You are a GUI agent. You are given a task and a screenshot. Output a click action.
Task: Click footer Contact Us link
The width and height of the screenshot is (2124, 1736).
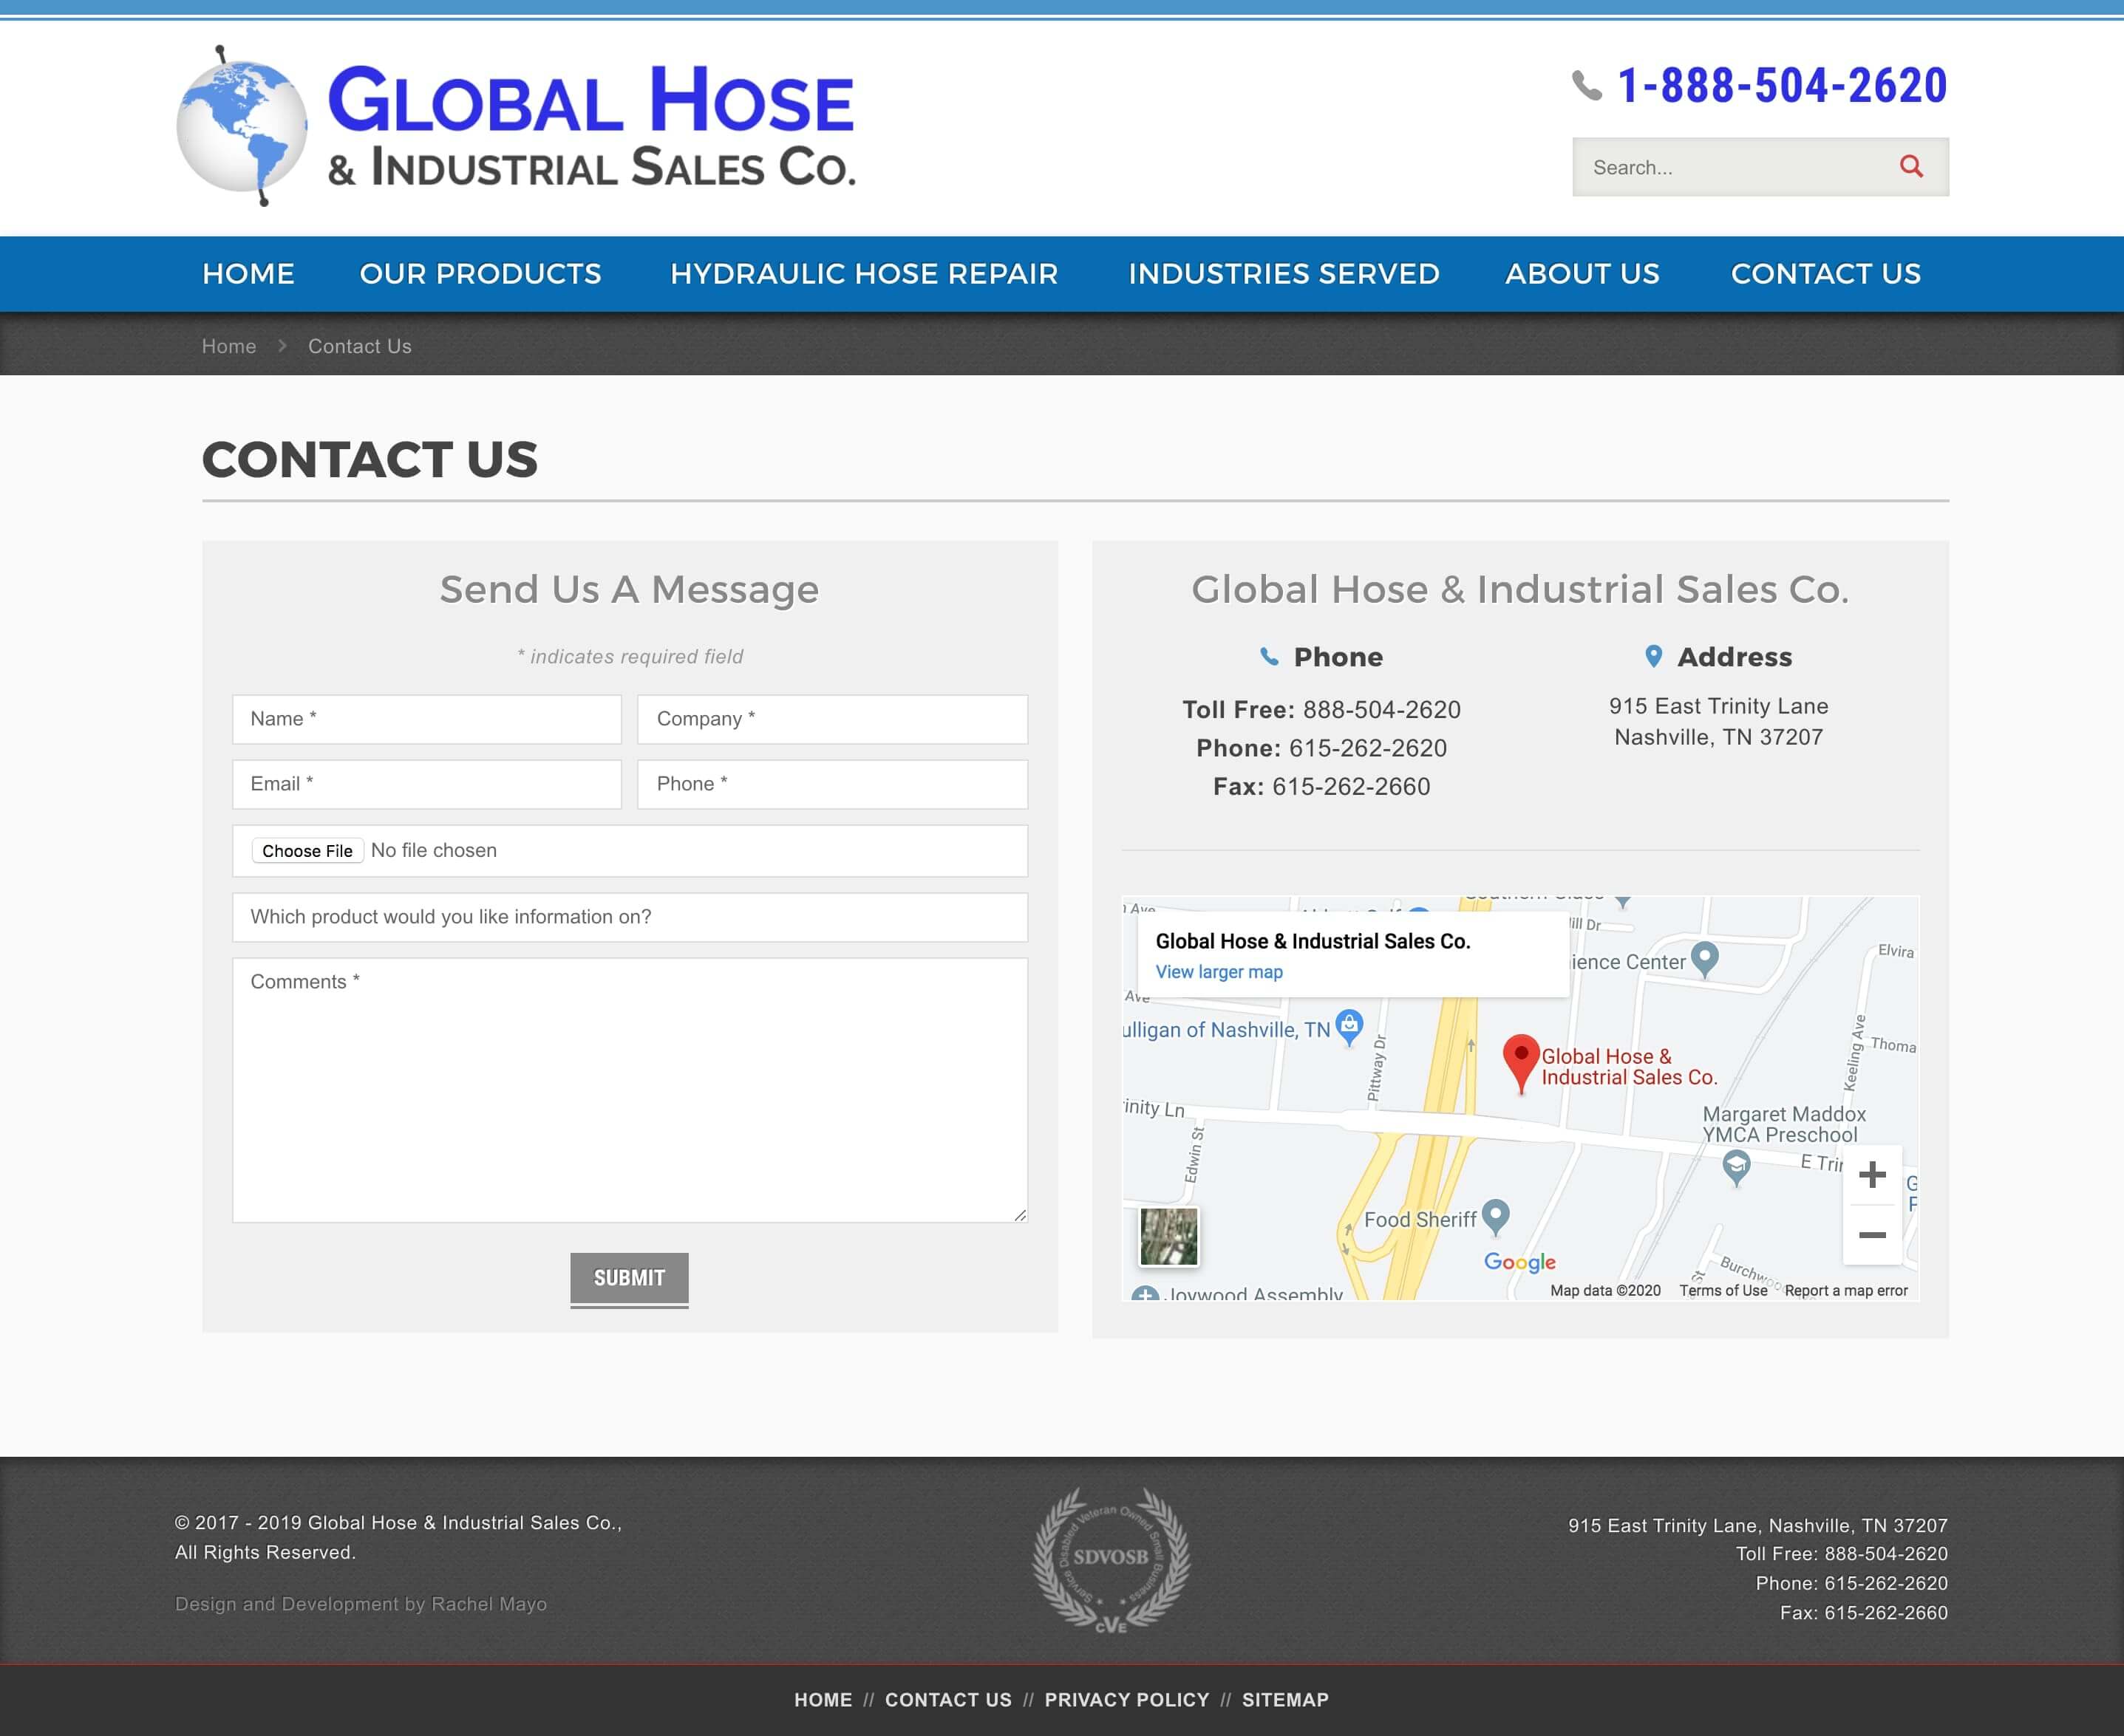948,1700
